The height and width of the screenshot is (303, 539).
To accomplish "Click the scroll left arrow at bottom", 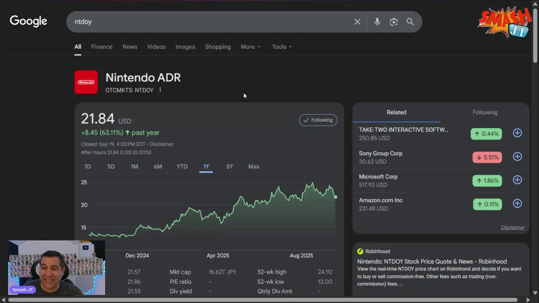I will (x=3, y=300).
